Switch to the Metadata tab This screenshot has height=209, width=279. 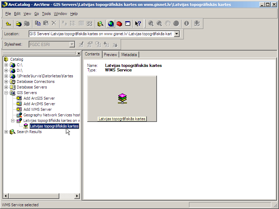[x=129, y=55]
